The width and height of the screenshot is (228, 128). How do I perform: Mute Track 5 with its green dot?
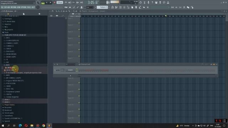(79, 49)
